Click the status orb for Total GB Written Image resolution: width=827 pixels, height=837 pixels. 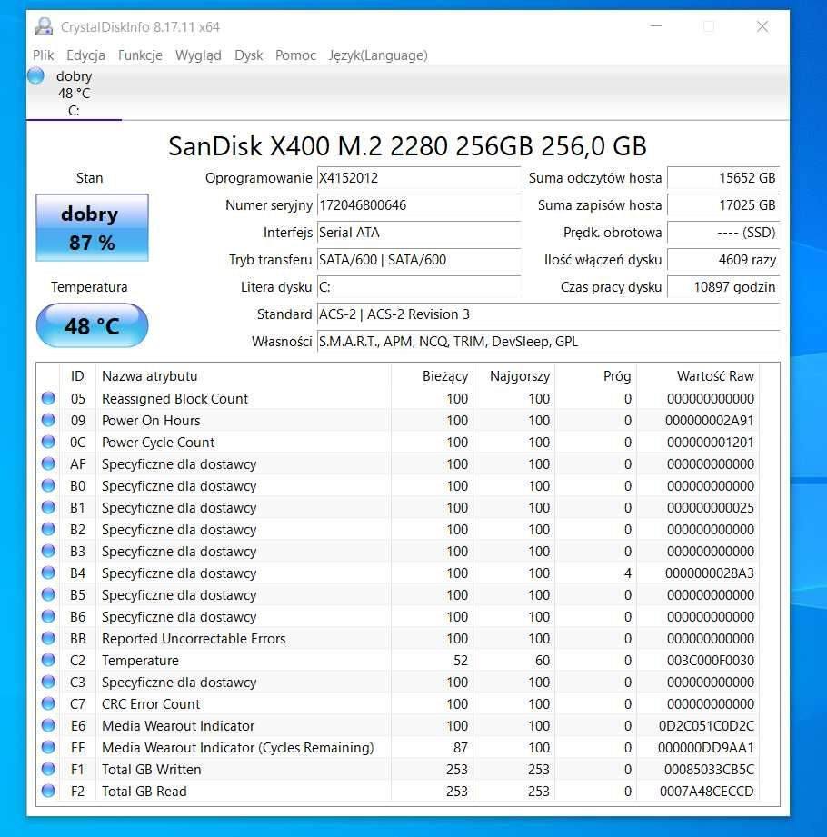tap(48, 769)
